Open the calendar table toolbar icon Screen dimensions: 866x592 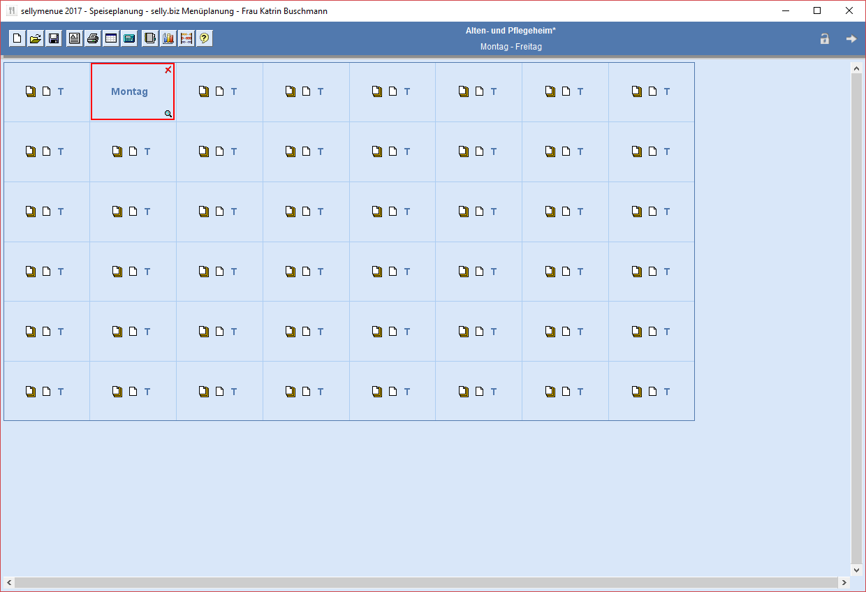[110, 39]
